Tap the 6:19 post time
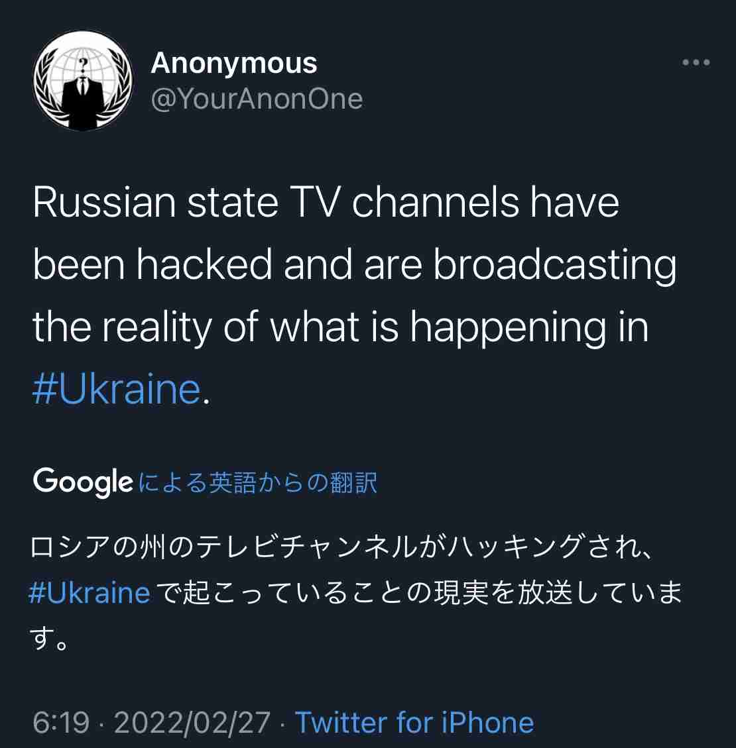The image size is (736, 748). (61, 722)
